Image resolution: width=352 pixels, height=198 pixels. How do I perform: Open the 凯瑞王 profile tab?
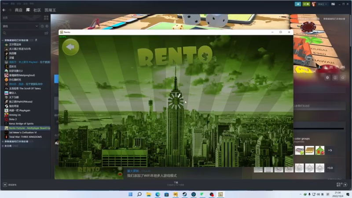click(50, 10)
